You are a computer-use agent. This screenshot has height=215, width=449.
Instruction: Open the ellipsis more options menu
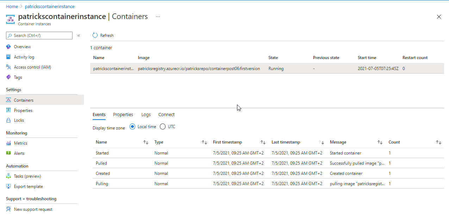point(158,17)
